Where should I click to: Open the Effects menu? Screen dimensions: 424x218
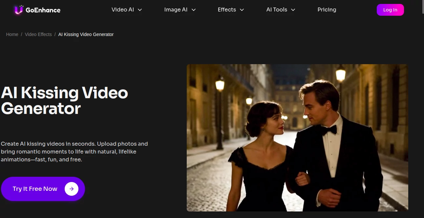pyautogui.click(x=226, y=10)
